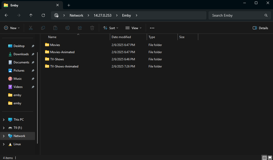The image size is (273, 160).
Task: Open the New dropdown menu
Action: 12,28
